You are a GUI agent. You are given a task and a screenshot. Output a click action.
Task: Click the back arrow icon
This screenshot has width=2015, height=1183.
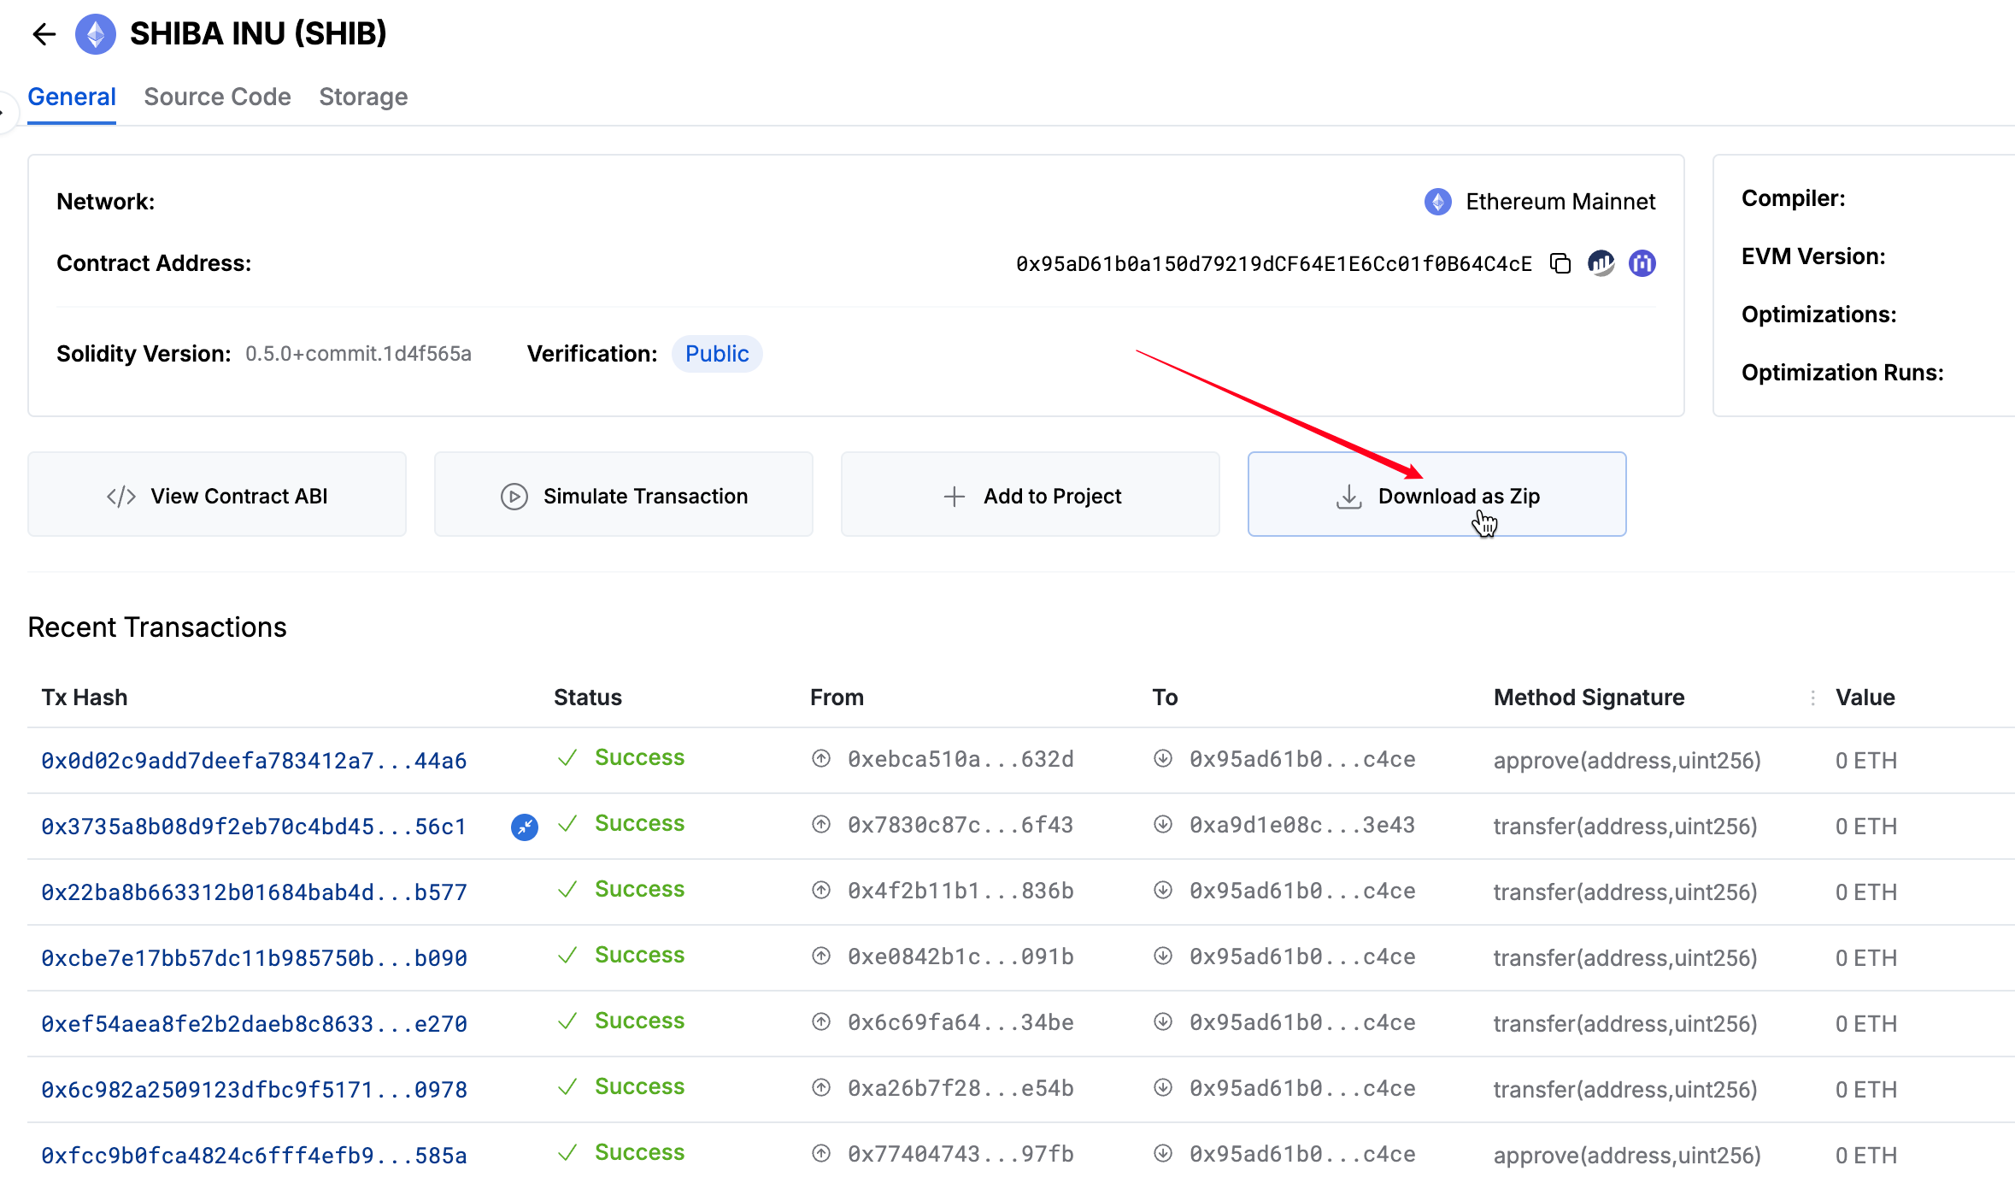coord(44,34)
